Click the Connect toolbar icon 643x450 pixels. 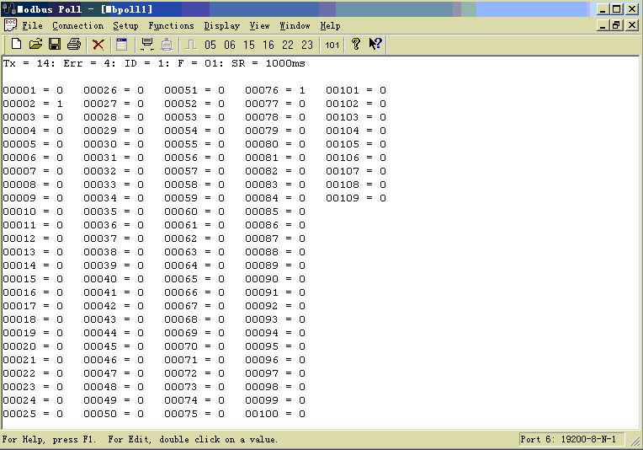147,45
